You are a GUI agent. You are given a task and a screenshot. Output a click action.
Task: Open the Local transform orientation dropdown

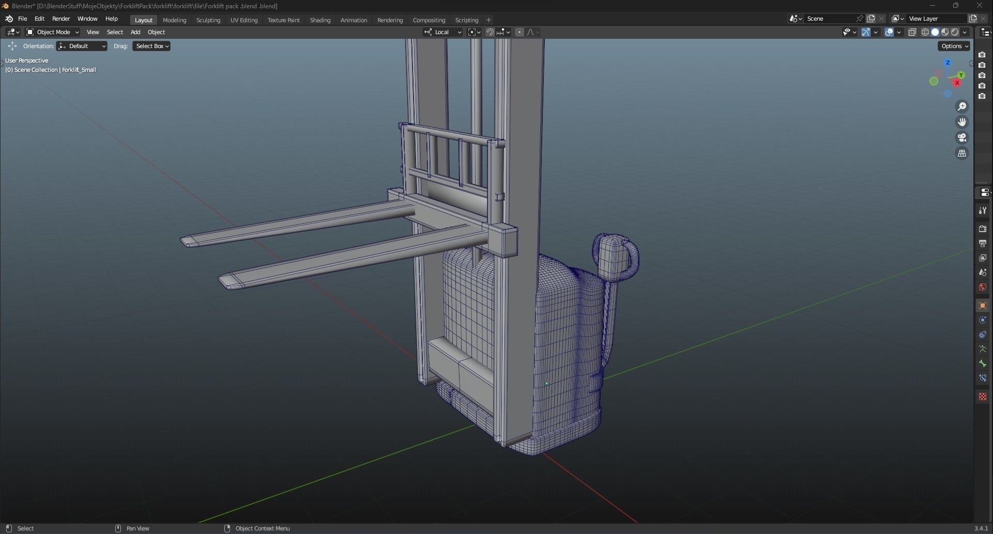click(x=443, y=32)
